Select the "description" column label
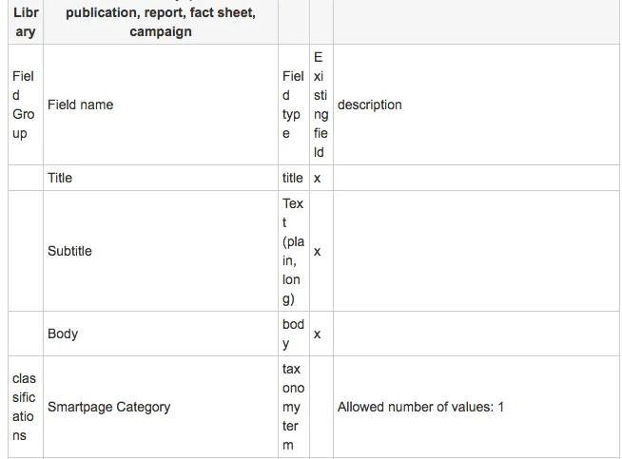The width and height of the screenshot is (622, 459). point(370,105)
